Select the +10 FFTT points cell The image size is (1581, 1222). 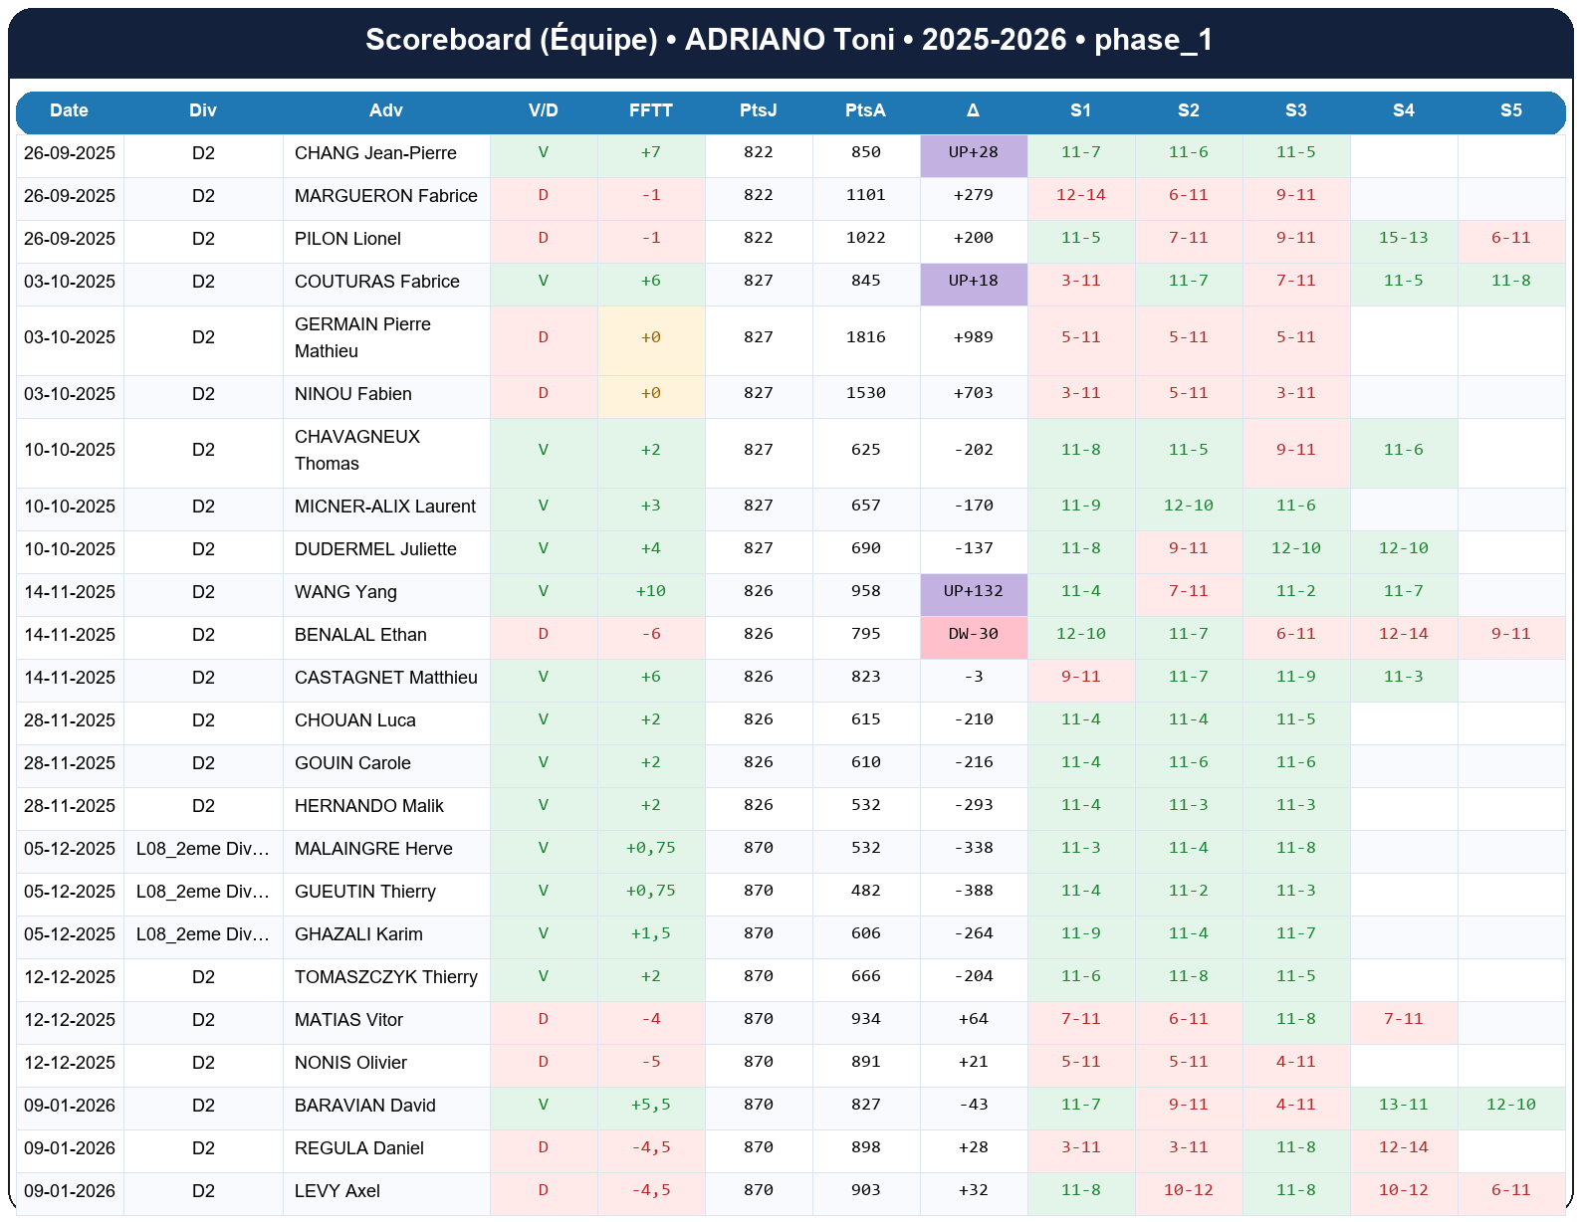click(650, 591)
